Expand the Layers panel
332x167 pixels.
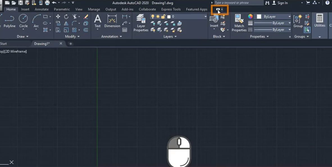pos(170,36)
